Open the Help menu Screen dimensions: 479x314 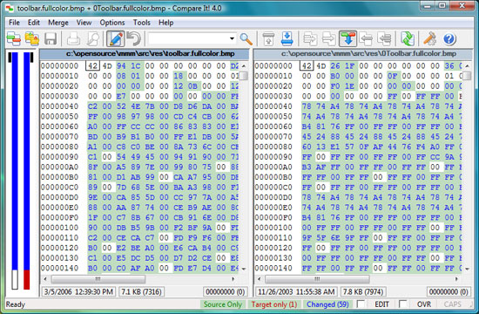click(165, 23)
